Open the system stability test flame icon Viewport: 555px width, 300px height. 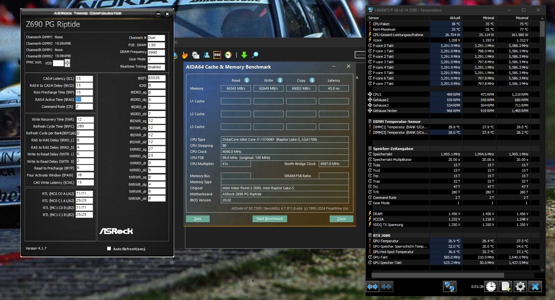185,55
